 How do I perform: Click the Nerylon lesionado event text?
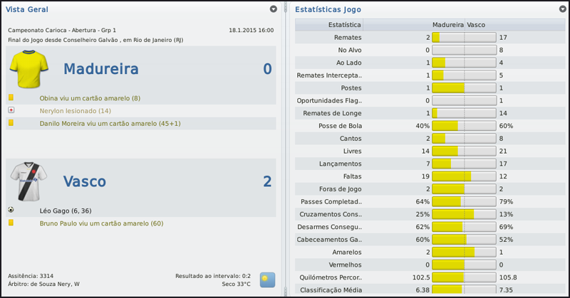point(76,111)
